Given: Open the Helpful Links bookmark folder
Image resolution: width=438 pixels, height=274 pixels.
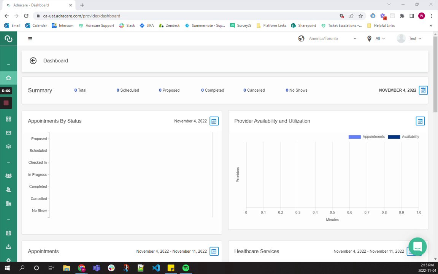Looking at the screenshot, I should point(381,25).
